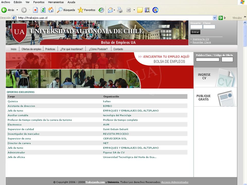Click the page icon in address bar
Image resolution: width=247 pixels, height=185 pixels.
tap(14, 18)
